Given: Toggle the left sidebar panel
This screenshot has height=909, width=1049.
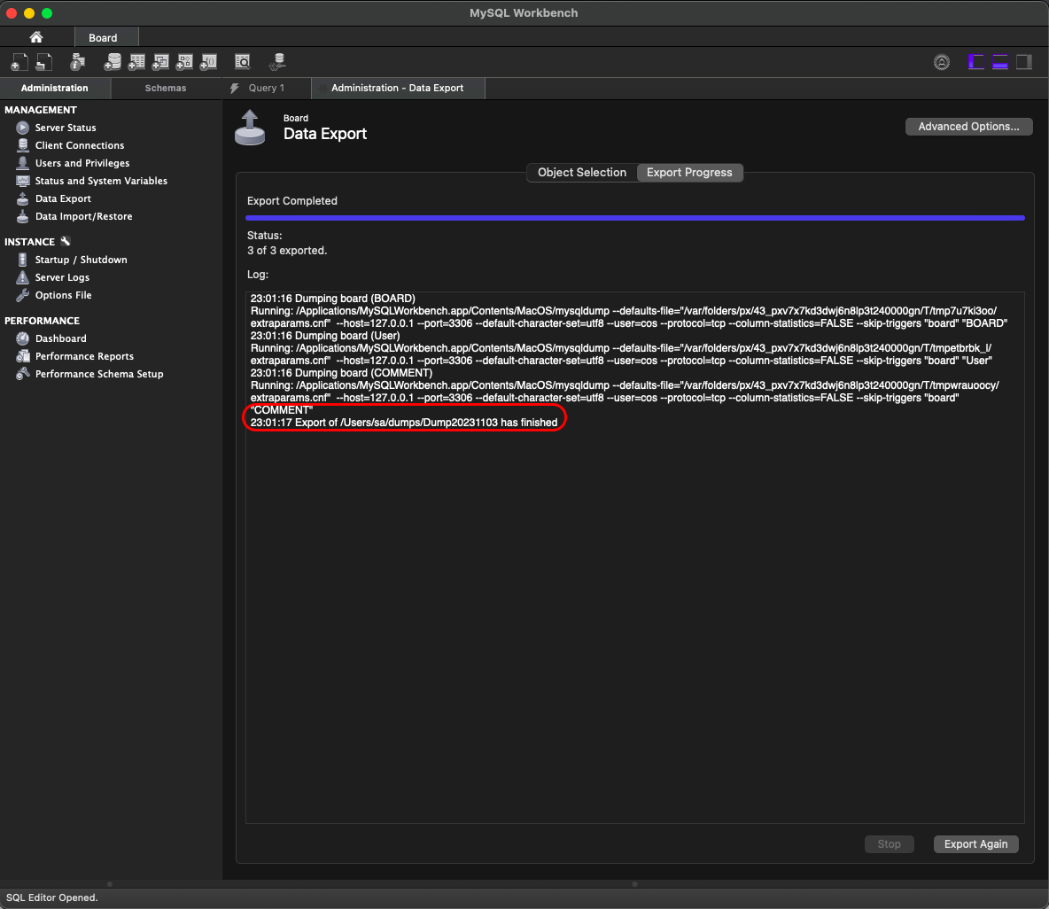Looking at the screenshot, I should click(x=976, y=62).
